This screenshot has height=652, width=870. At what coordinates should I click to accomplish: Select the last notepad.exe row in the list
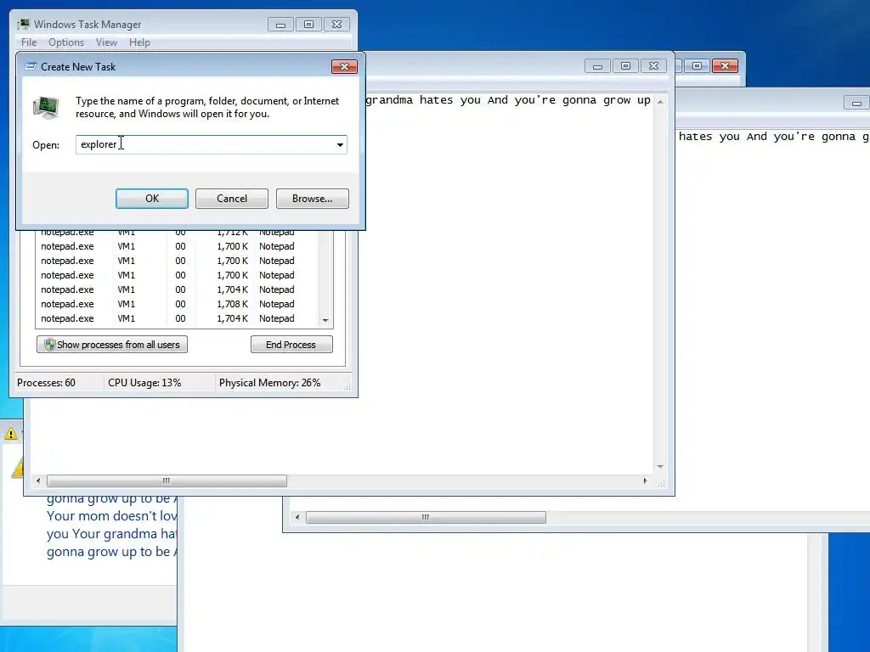point(176,318)
